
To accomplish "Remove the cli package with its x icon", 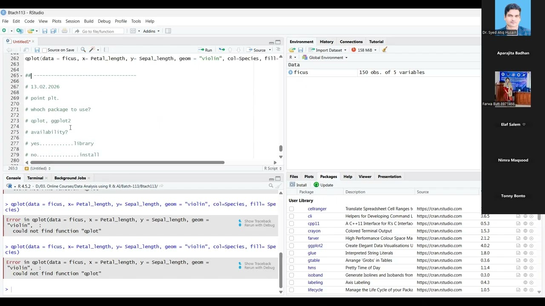I will point(531,216).
